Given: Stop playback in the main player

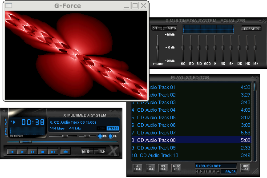Looking at the screenshot, I should point(43,152).
